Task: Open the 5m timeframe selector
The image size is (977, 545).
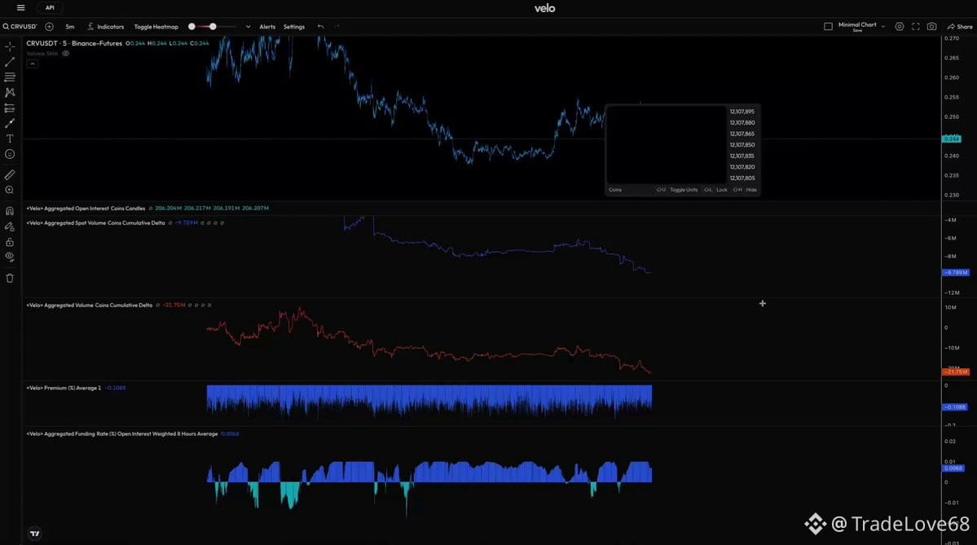Action: point(70,27)
